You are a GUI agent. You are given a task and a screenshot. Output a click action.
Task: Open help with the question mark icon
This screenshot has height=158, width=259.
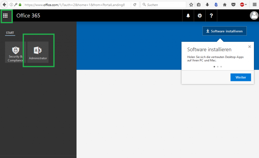click(x=211, y=16)
